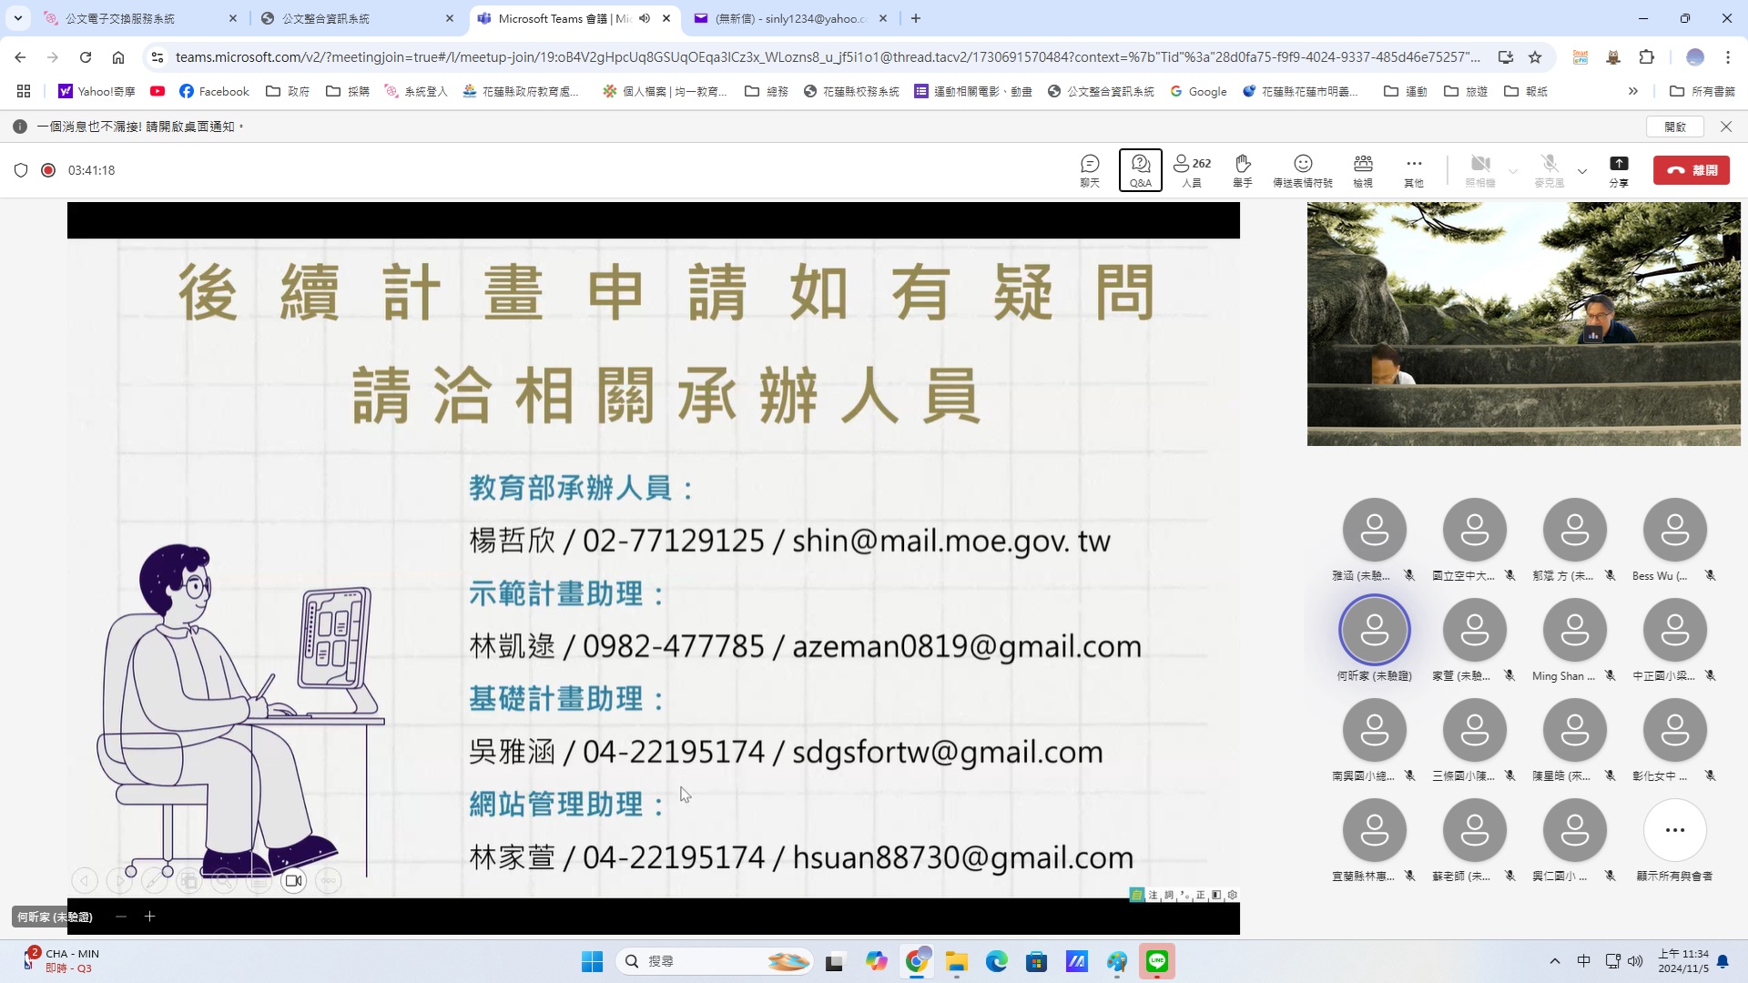Viewport: 1748px width, 983px height.
Task: Click the Share screen icon
Action: tap(1618, 169)
